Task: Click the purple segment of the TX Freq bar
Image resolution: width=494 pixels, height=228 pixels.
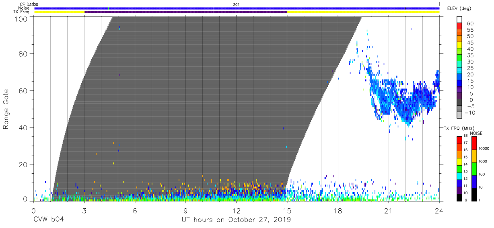Action: point(186,12)
